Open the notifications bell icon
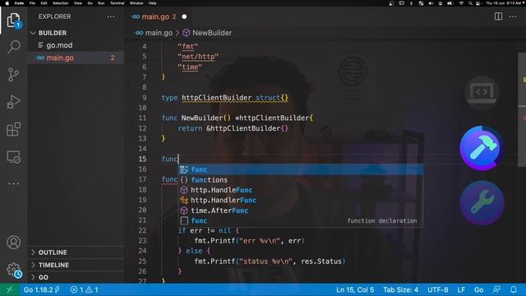Image resolution: width=526 pixels, height=296 pixels. coord(513,289)
